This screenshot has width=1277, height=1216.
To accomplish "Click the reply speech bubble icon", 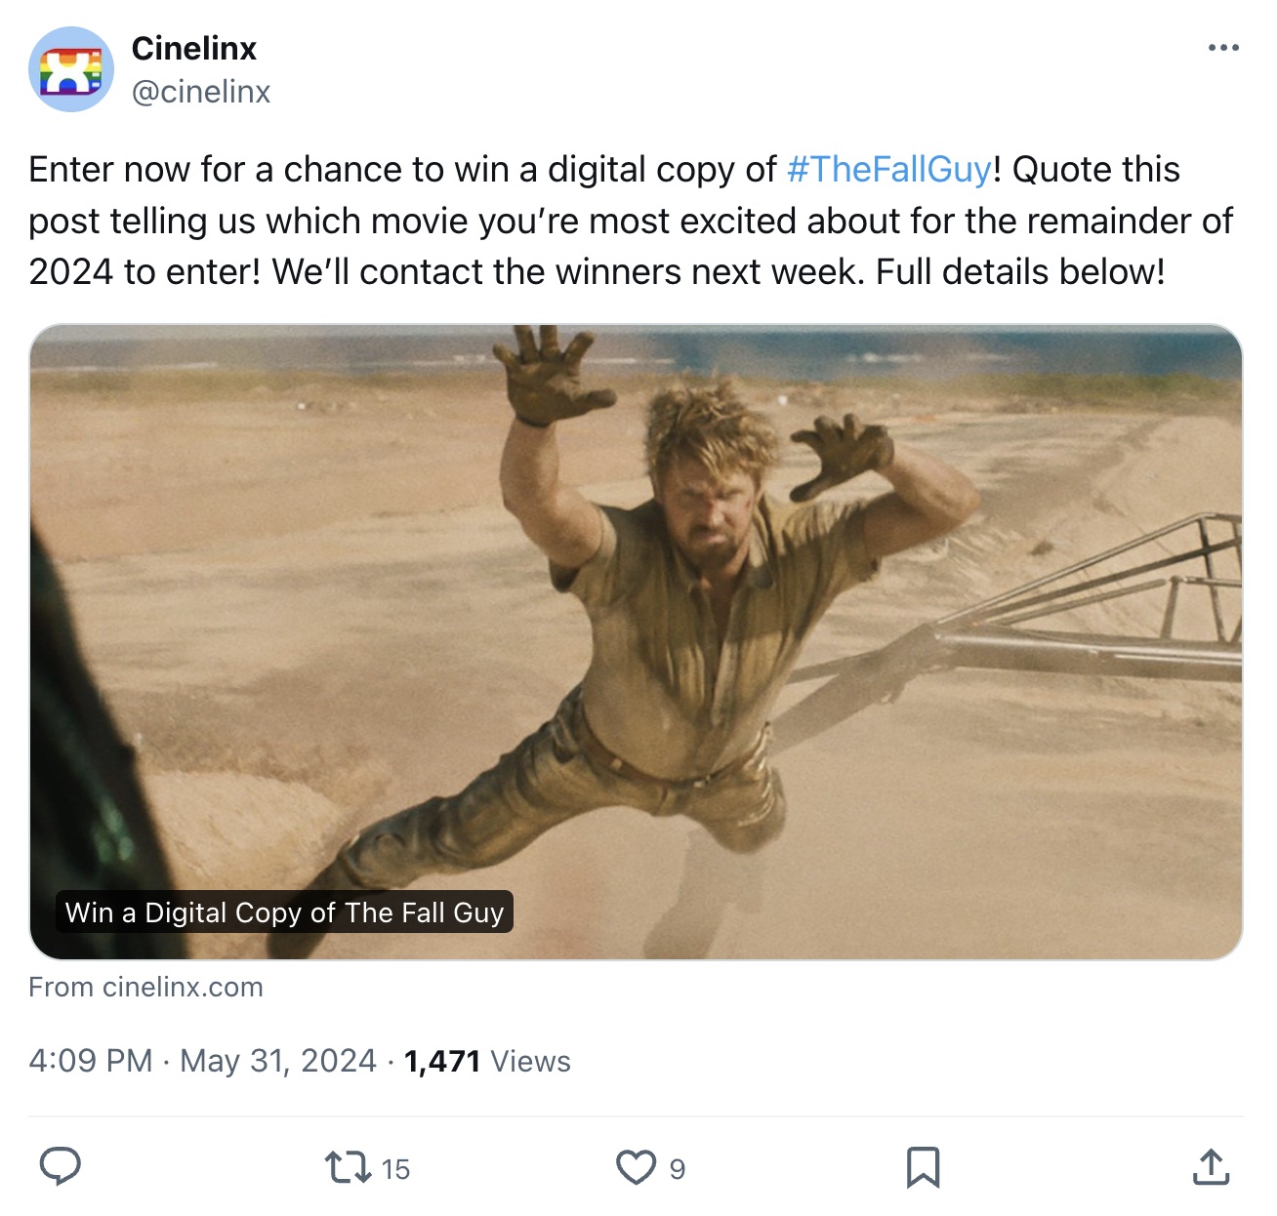I will click(x=60, y=1166).
